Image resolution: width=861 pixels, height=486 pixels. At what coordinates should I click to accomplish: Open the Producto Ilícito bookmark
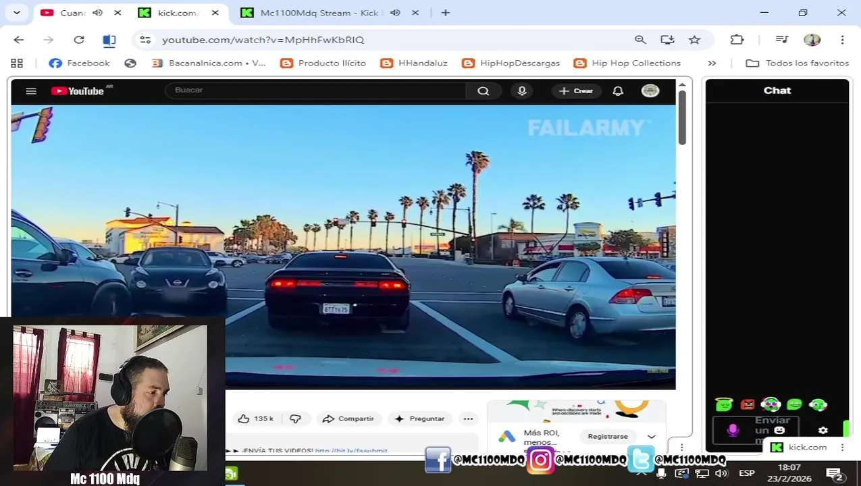pos(323,63)
